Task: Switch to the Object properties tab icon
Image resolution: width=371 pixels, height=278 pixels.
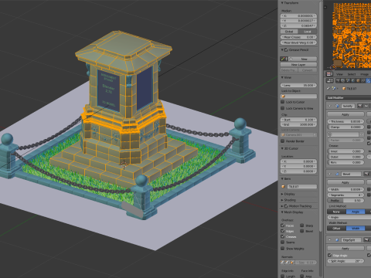Action: (358, 80)
